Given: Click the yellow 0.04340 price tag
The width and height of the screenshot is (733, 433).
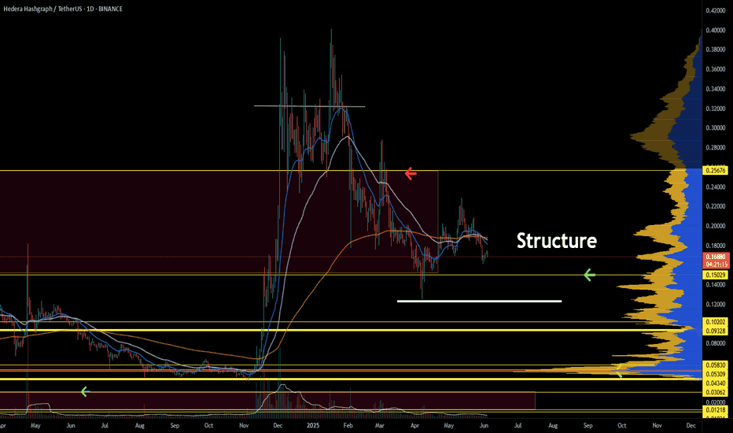Looking at the screenshot, I should point(716,383).
